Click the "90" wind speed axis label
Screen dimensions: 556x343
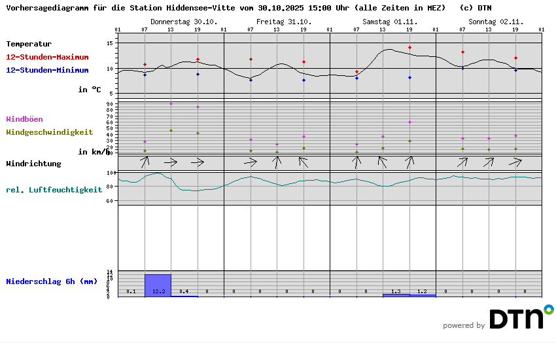(x=110, y=104)
